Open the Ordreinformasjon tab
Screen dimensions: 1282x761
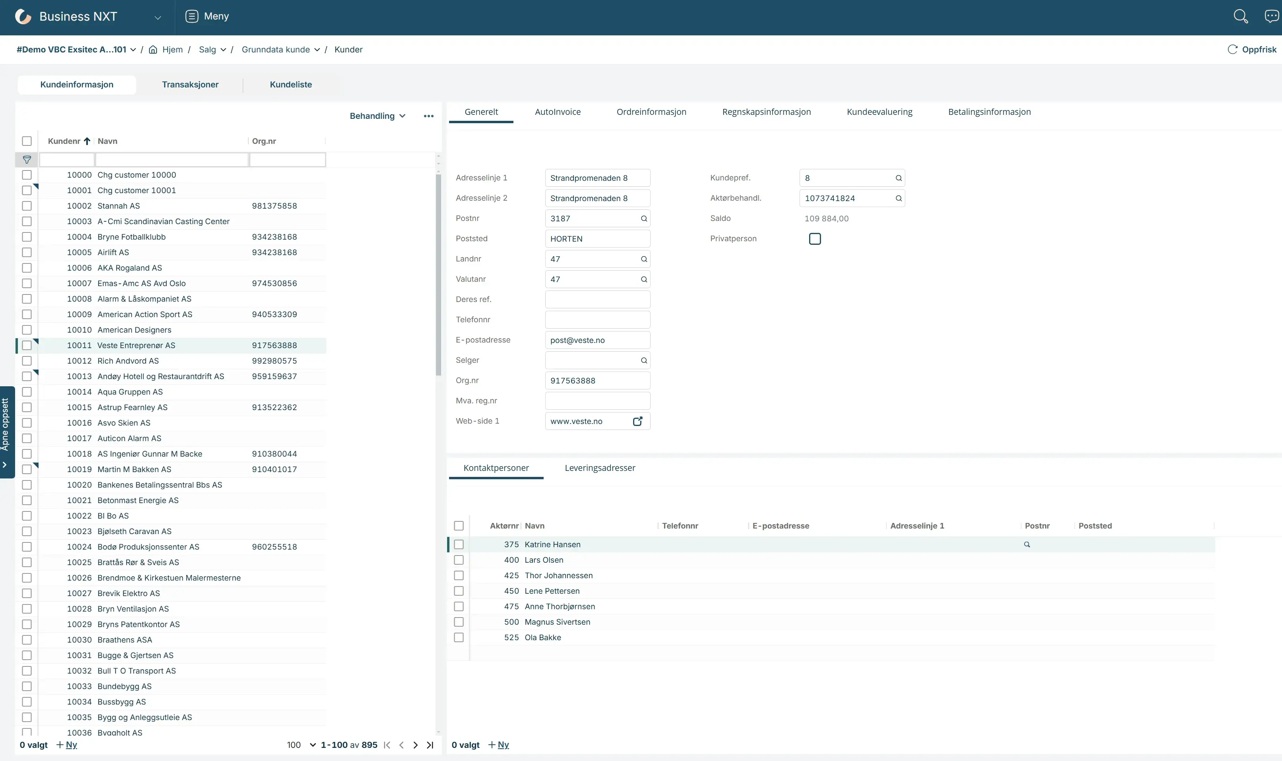click(651, 112)
